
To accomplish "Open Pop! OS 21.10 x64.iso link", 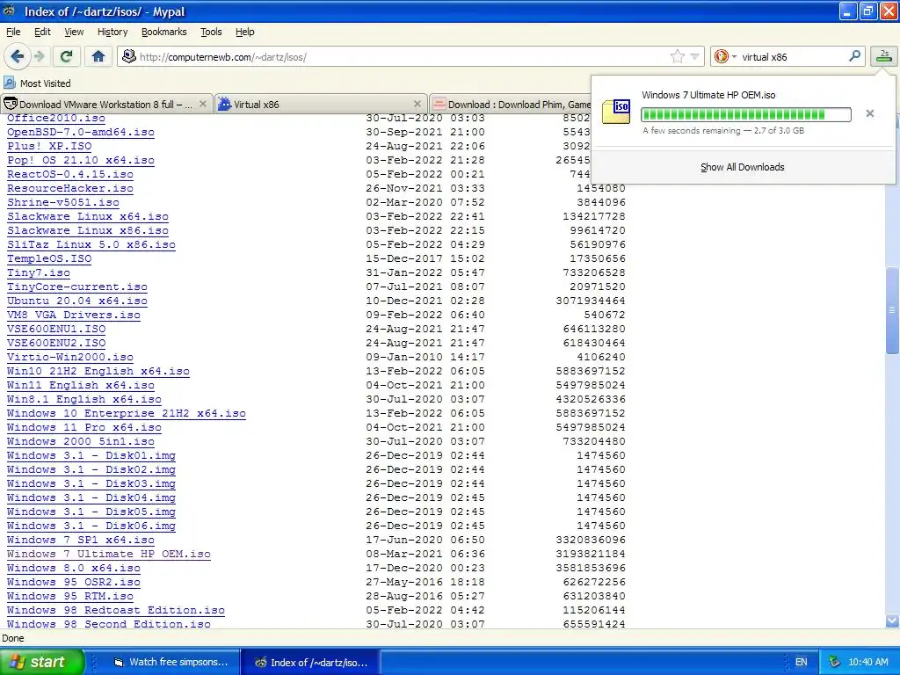I will point(80,160).
